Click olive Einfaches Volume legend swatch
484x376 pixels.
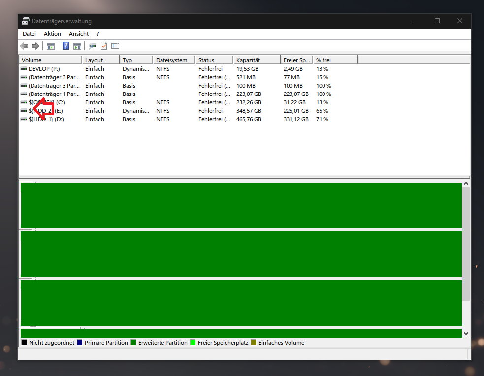tap(254, 343)
